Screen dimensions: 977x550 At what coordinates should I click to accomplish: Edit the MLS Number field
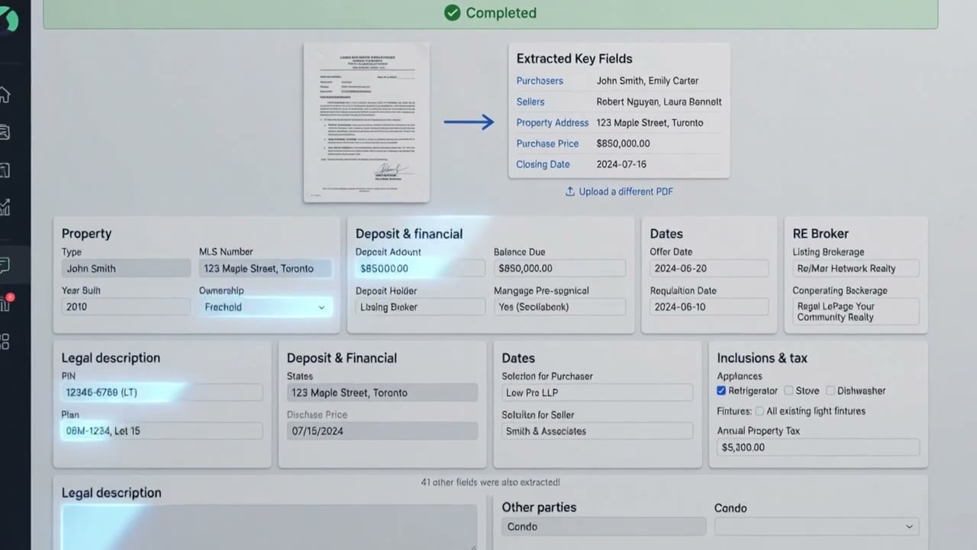point(266,268)
